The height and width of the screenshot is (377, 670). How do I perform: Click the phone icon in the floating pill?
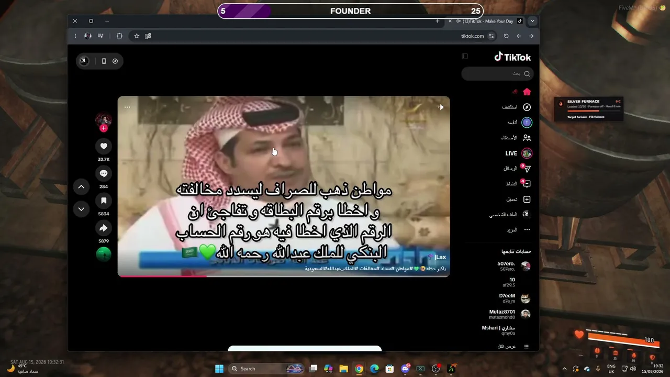pos(104,61)
